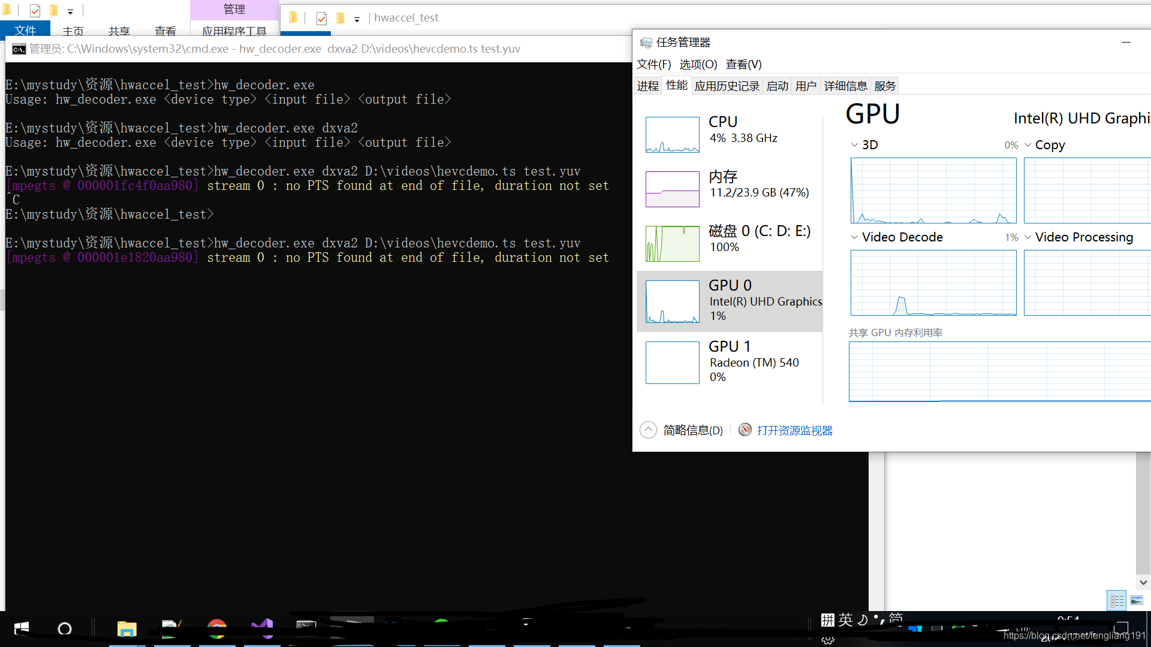Image resolution: width=1151 pixels, height=647 pixels.
Task: Switch to details view layout icon
Action: pos(1117,600)
